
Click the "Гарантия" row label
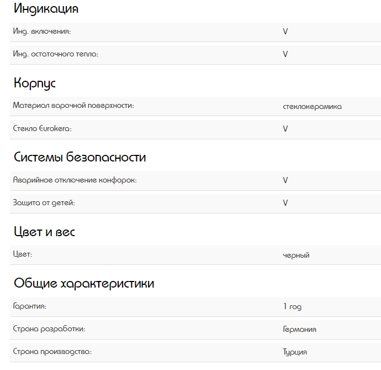click(x=30, y=306)
